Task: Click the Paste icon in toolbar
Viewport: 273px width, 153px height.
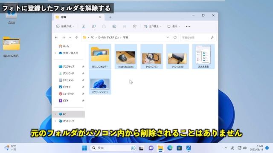Action: (x=104, y=26)
